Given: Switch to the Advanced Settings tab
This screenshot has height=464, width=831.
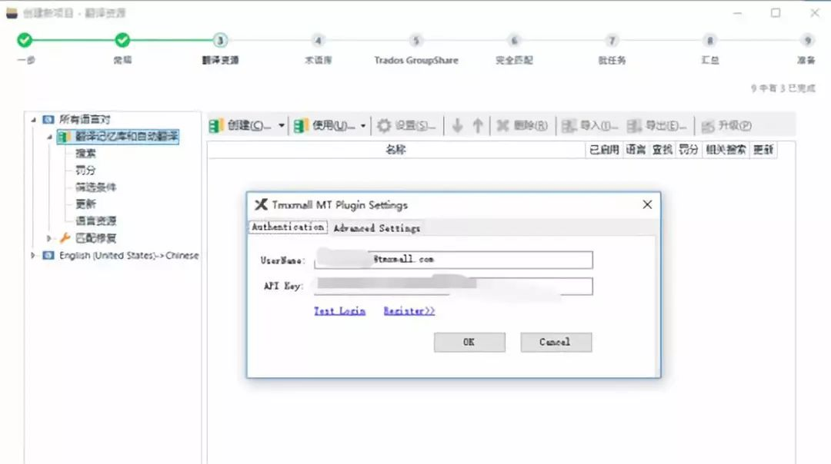Looking at the screenshot, I should 376,227.
